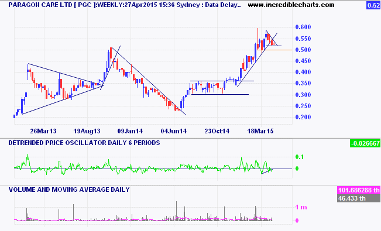Select the upper horizontal line of 2014 consolidation range

click(x=222, y=81)
